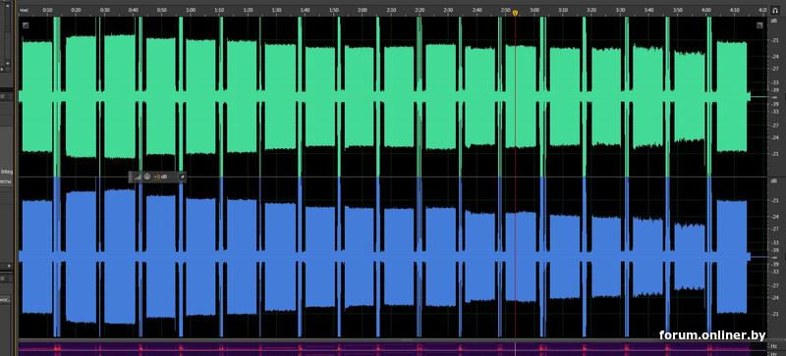Click the collapse arrow on the left panel edge

[9, 266]
